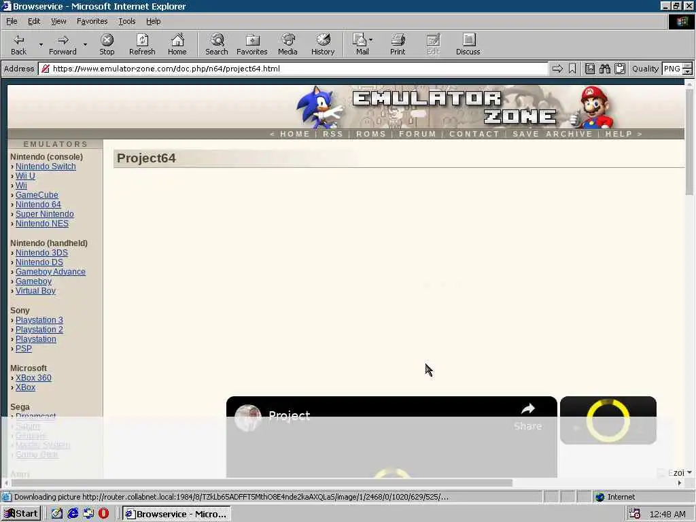Go back using the Back toolbar button
696x522 pixels.
[18, 44]
